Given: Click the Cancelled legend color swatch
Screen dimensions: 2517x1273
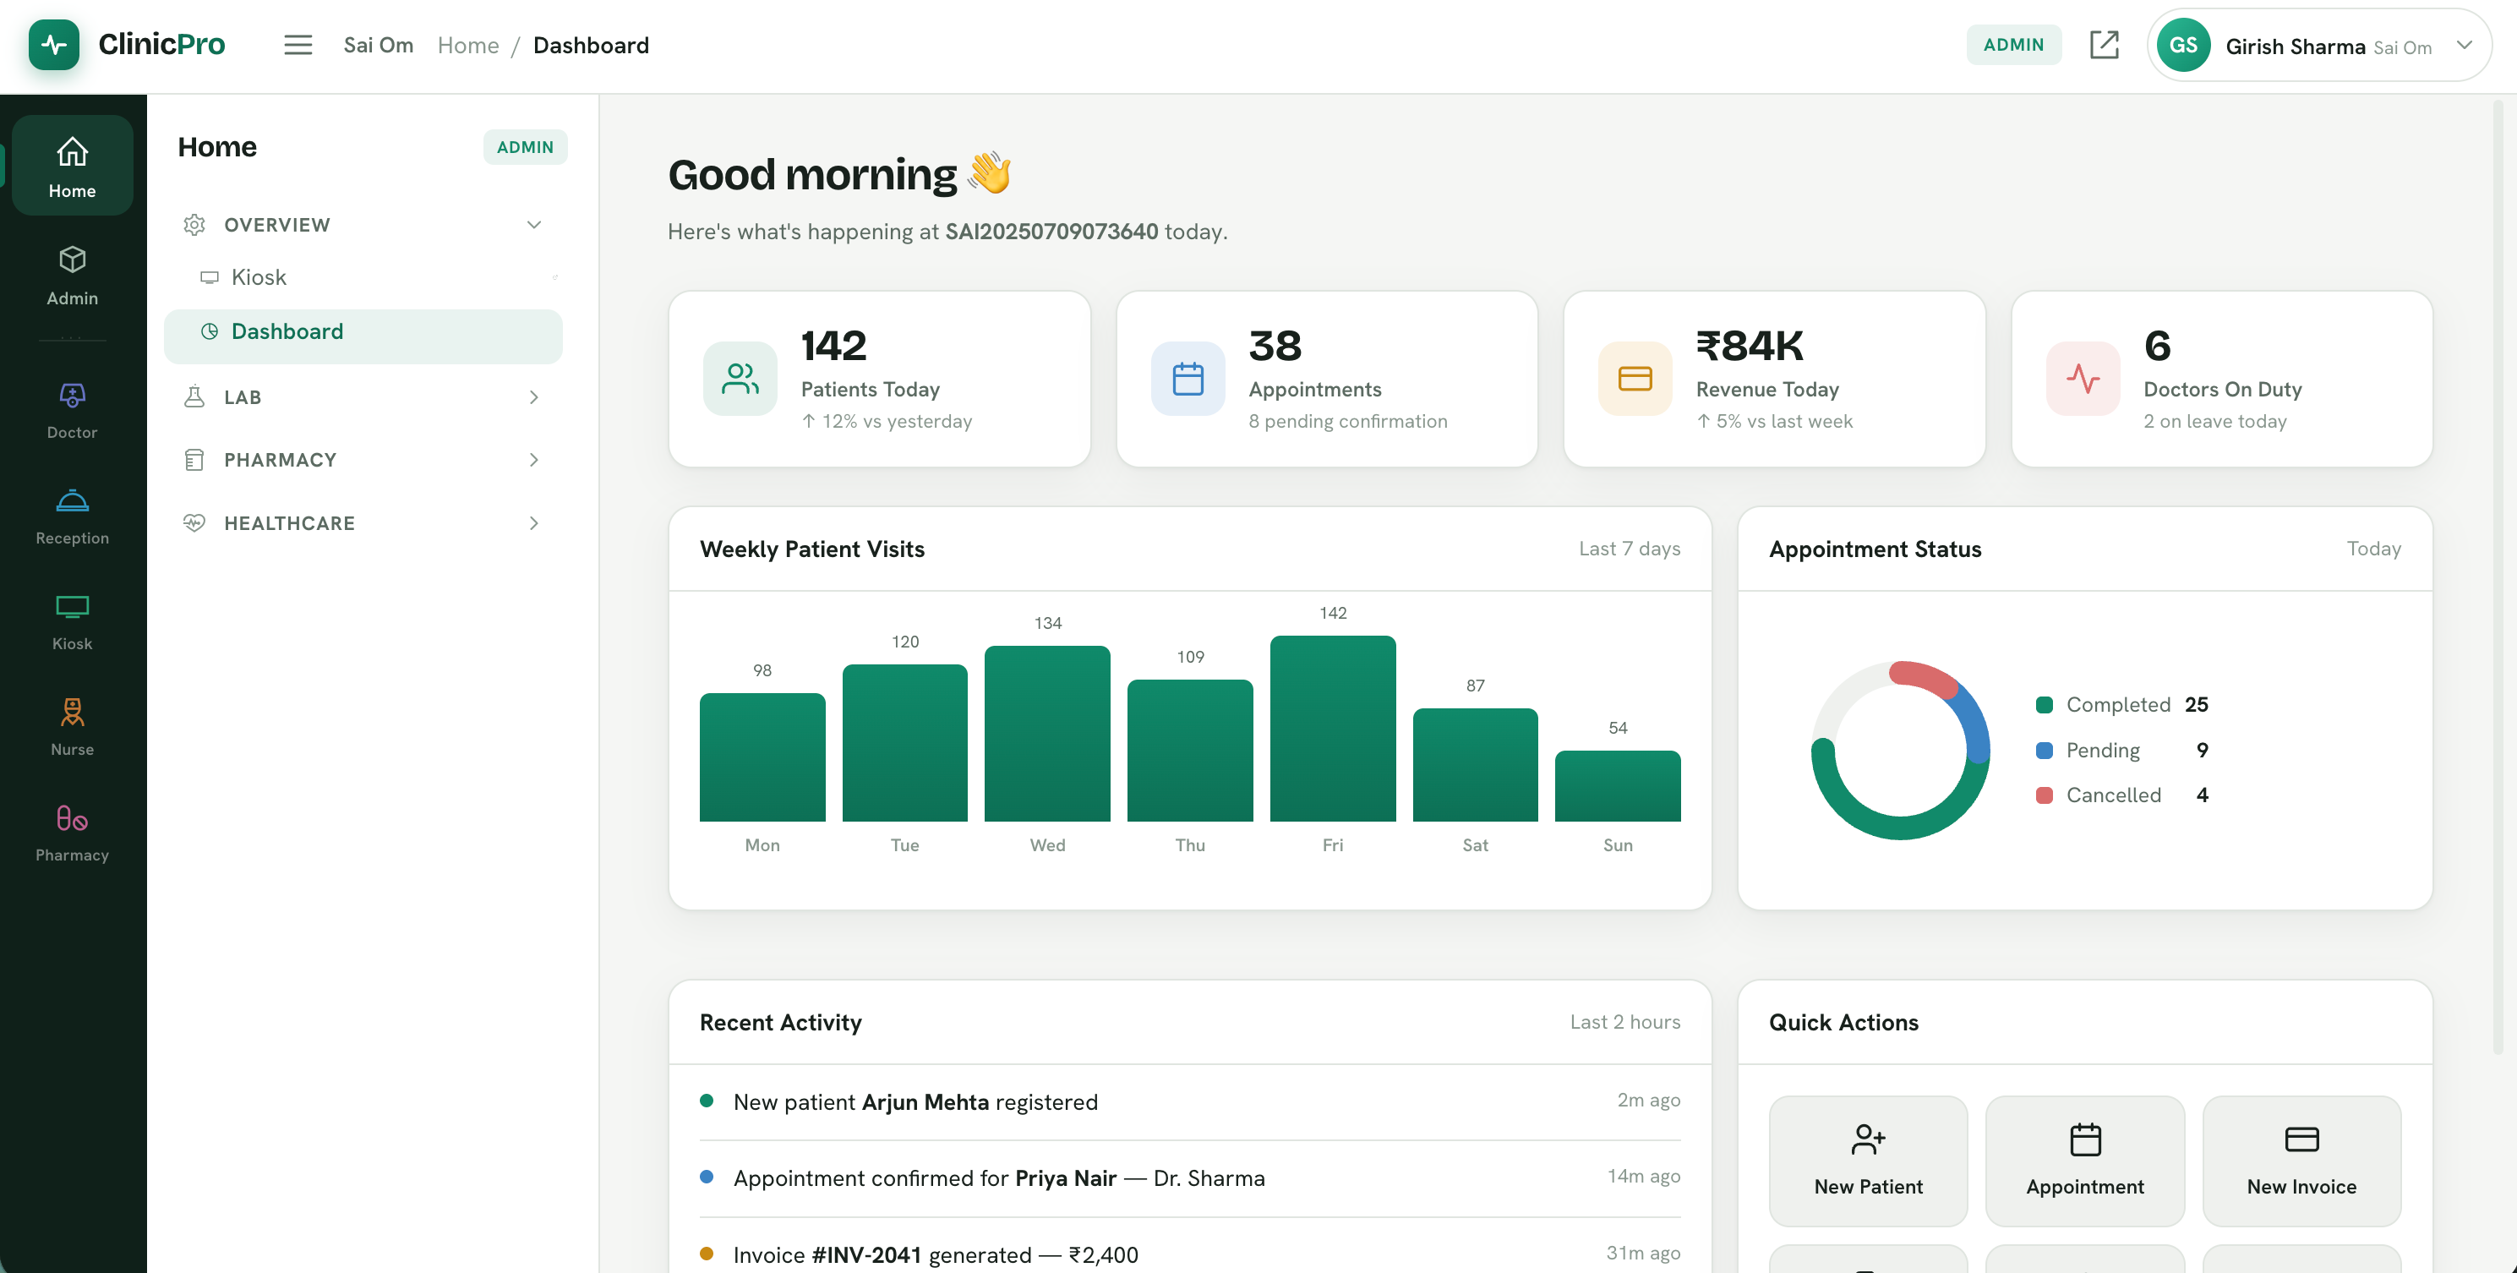Looking at the screenshot, I should point(2044,795).
